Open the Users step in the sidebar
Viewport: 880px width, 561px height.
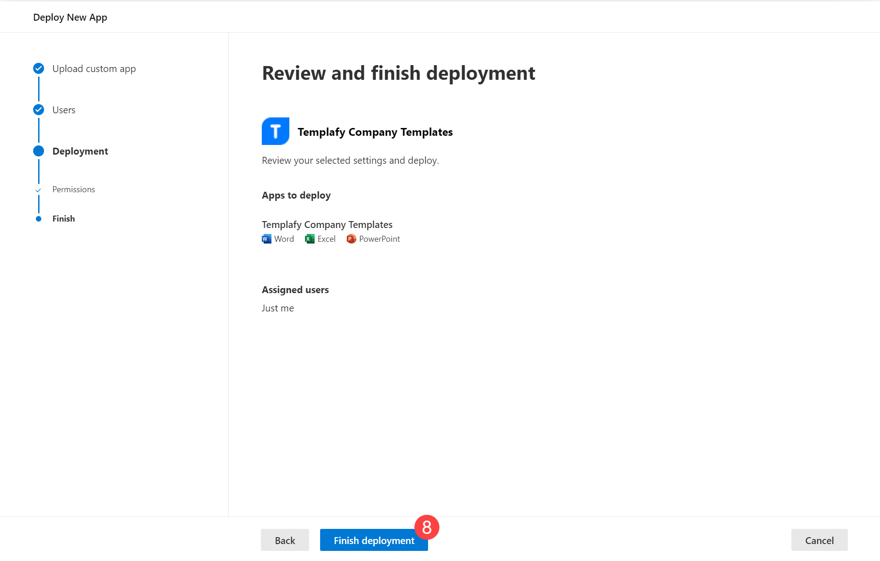pos(64,110)
